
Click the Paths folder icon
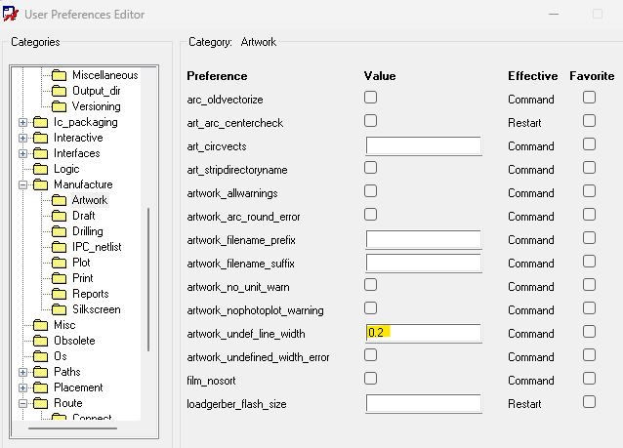pos(41,372)
